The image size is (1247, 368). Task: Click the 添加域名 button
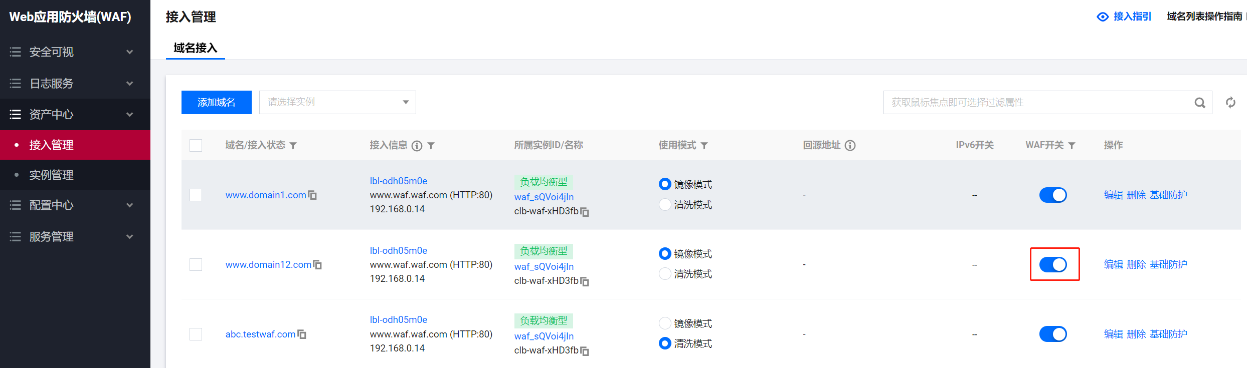tap(216, 103)
